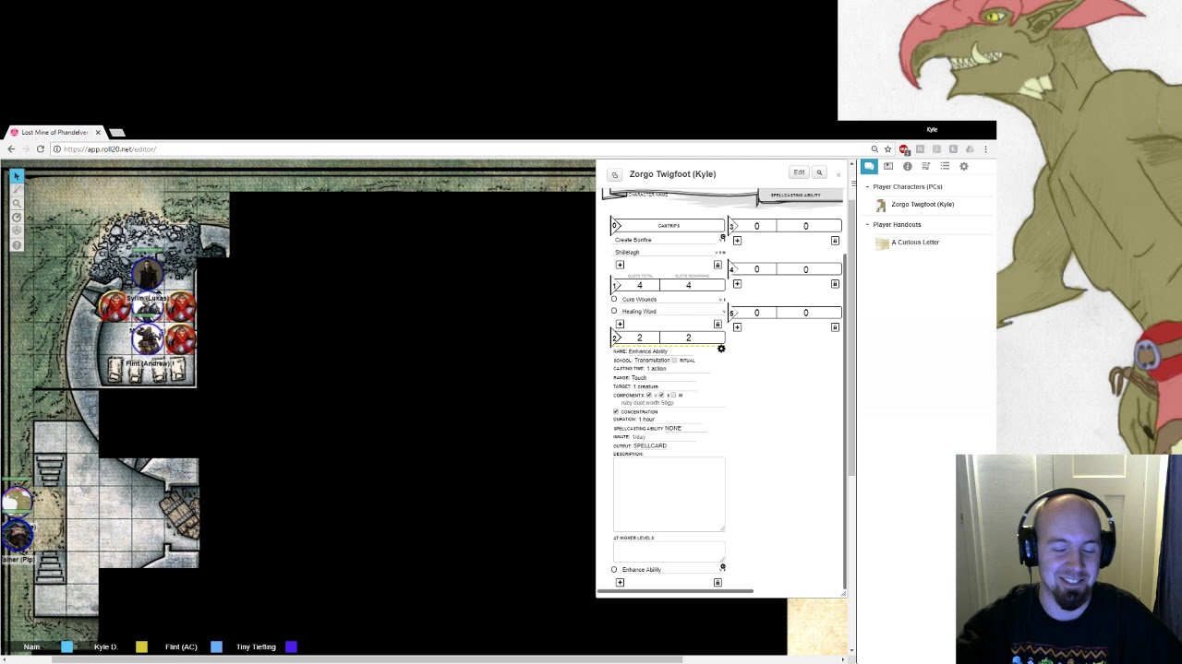Add a level 3 spell with plus button
Viewport: 1182px width, 664px height.
coord(737,241)
